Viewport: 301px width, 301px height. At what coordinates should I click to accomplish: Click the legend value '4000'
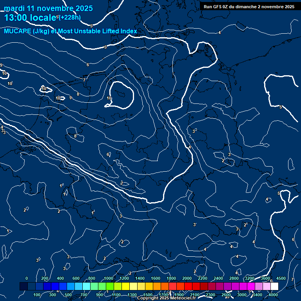273,295
